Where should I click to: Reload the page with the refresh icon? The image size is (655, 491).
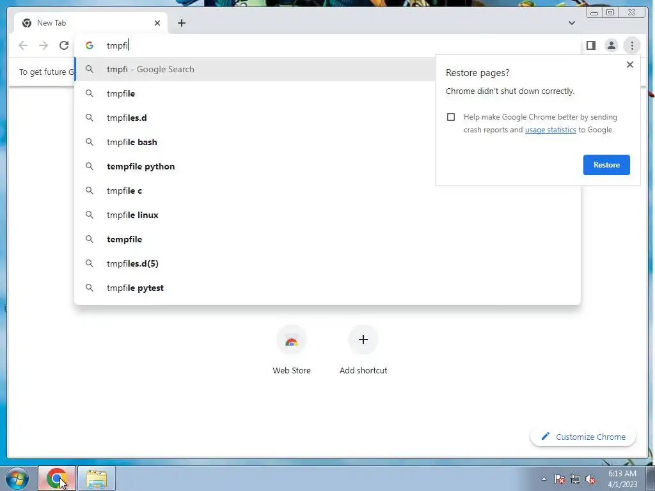(64, 45)
